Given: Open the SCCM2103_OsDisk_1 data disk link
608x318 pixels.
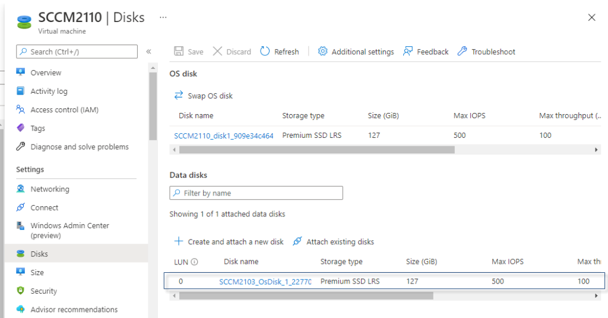Looking at the screenshot, I should click(265, 282).
